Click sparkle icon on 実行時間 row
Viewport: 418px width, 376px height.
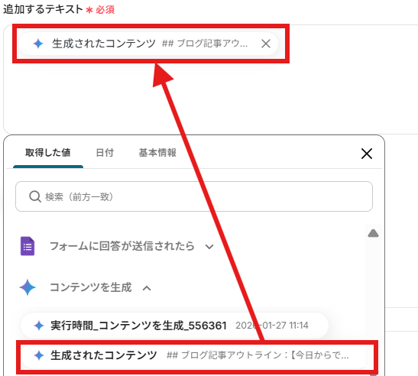coord(39,326)
